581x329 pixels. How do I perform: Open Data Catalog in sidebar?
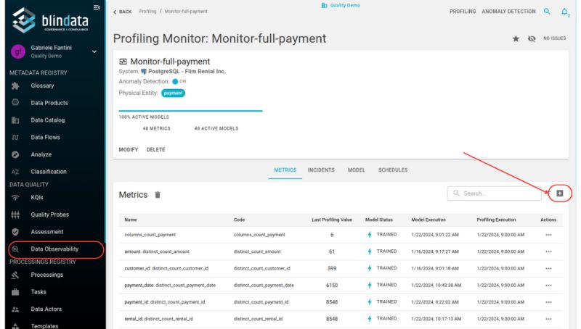tap(48, 120)
